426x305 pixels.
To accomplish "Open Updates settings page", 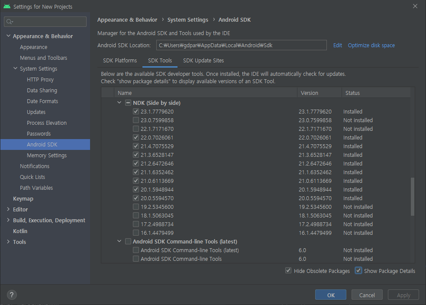I will pos(36,112).
